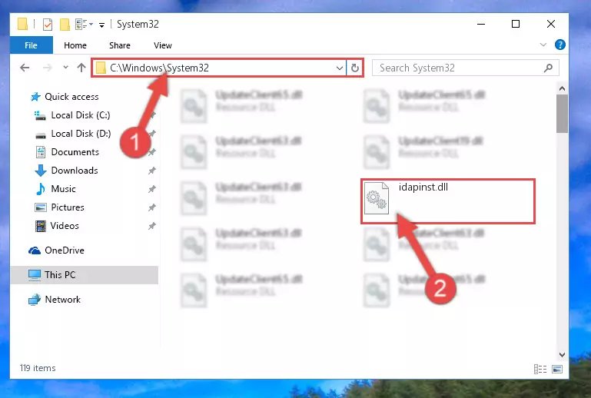Click the scroll down arrow of file list

point(562,355)
